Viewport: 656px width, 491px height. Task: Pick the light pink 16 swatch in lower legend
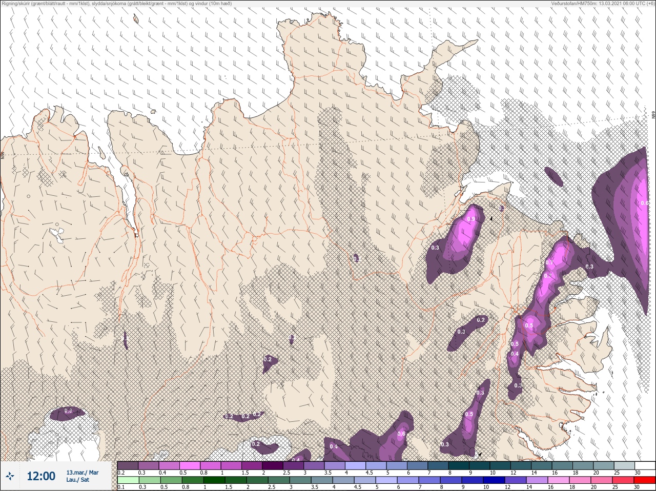coord(558,480)
